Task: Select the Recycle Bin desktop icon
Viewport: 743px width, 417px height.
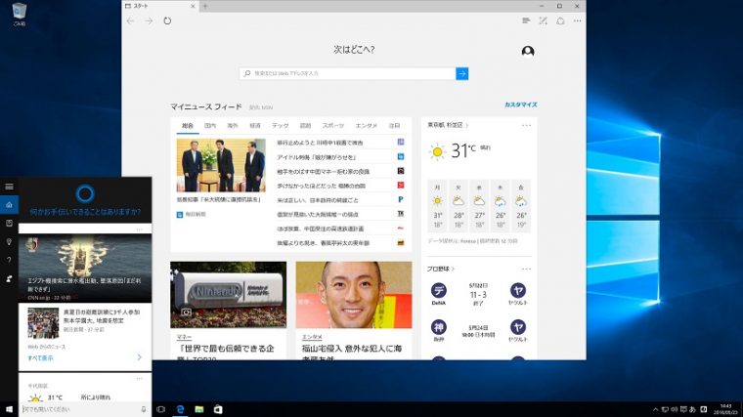Action: (20, 15)
